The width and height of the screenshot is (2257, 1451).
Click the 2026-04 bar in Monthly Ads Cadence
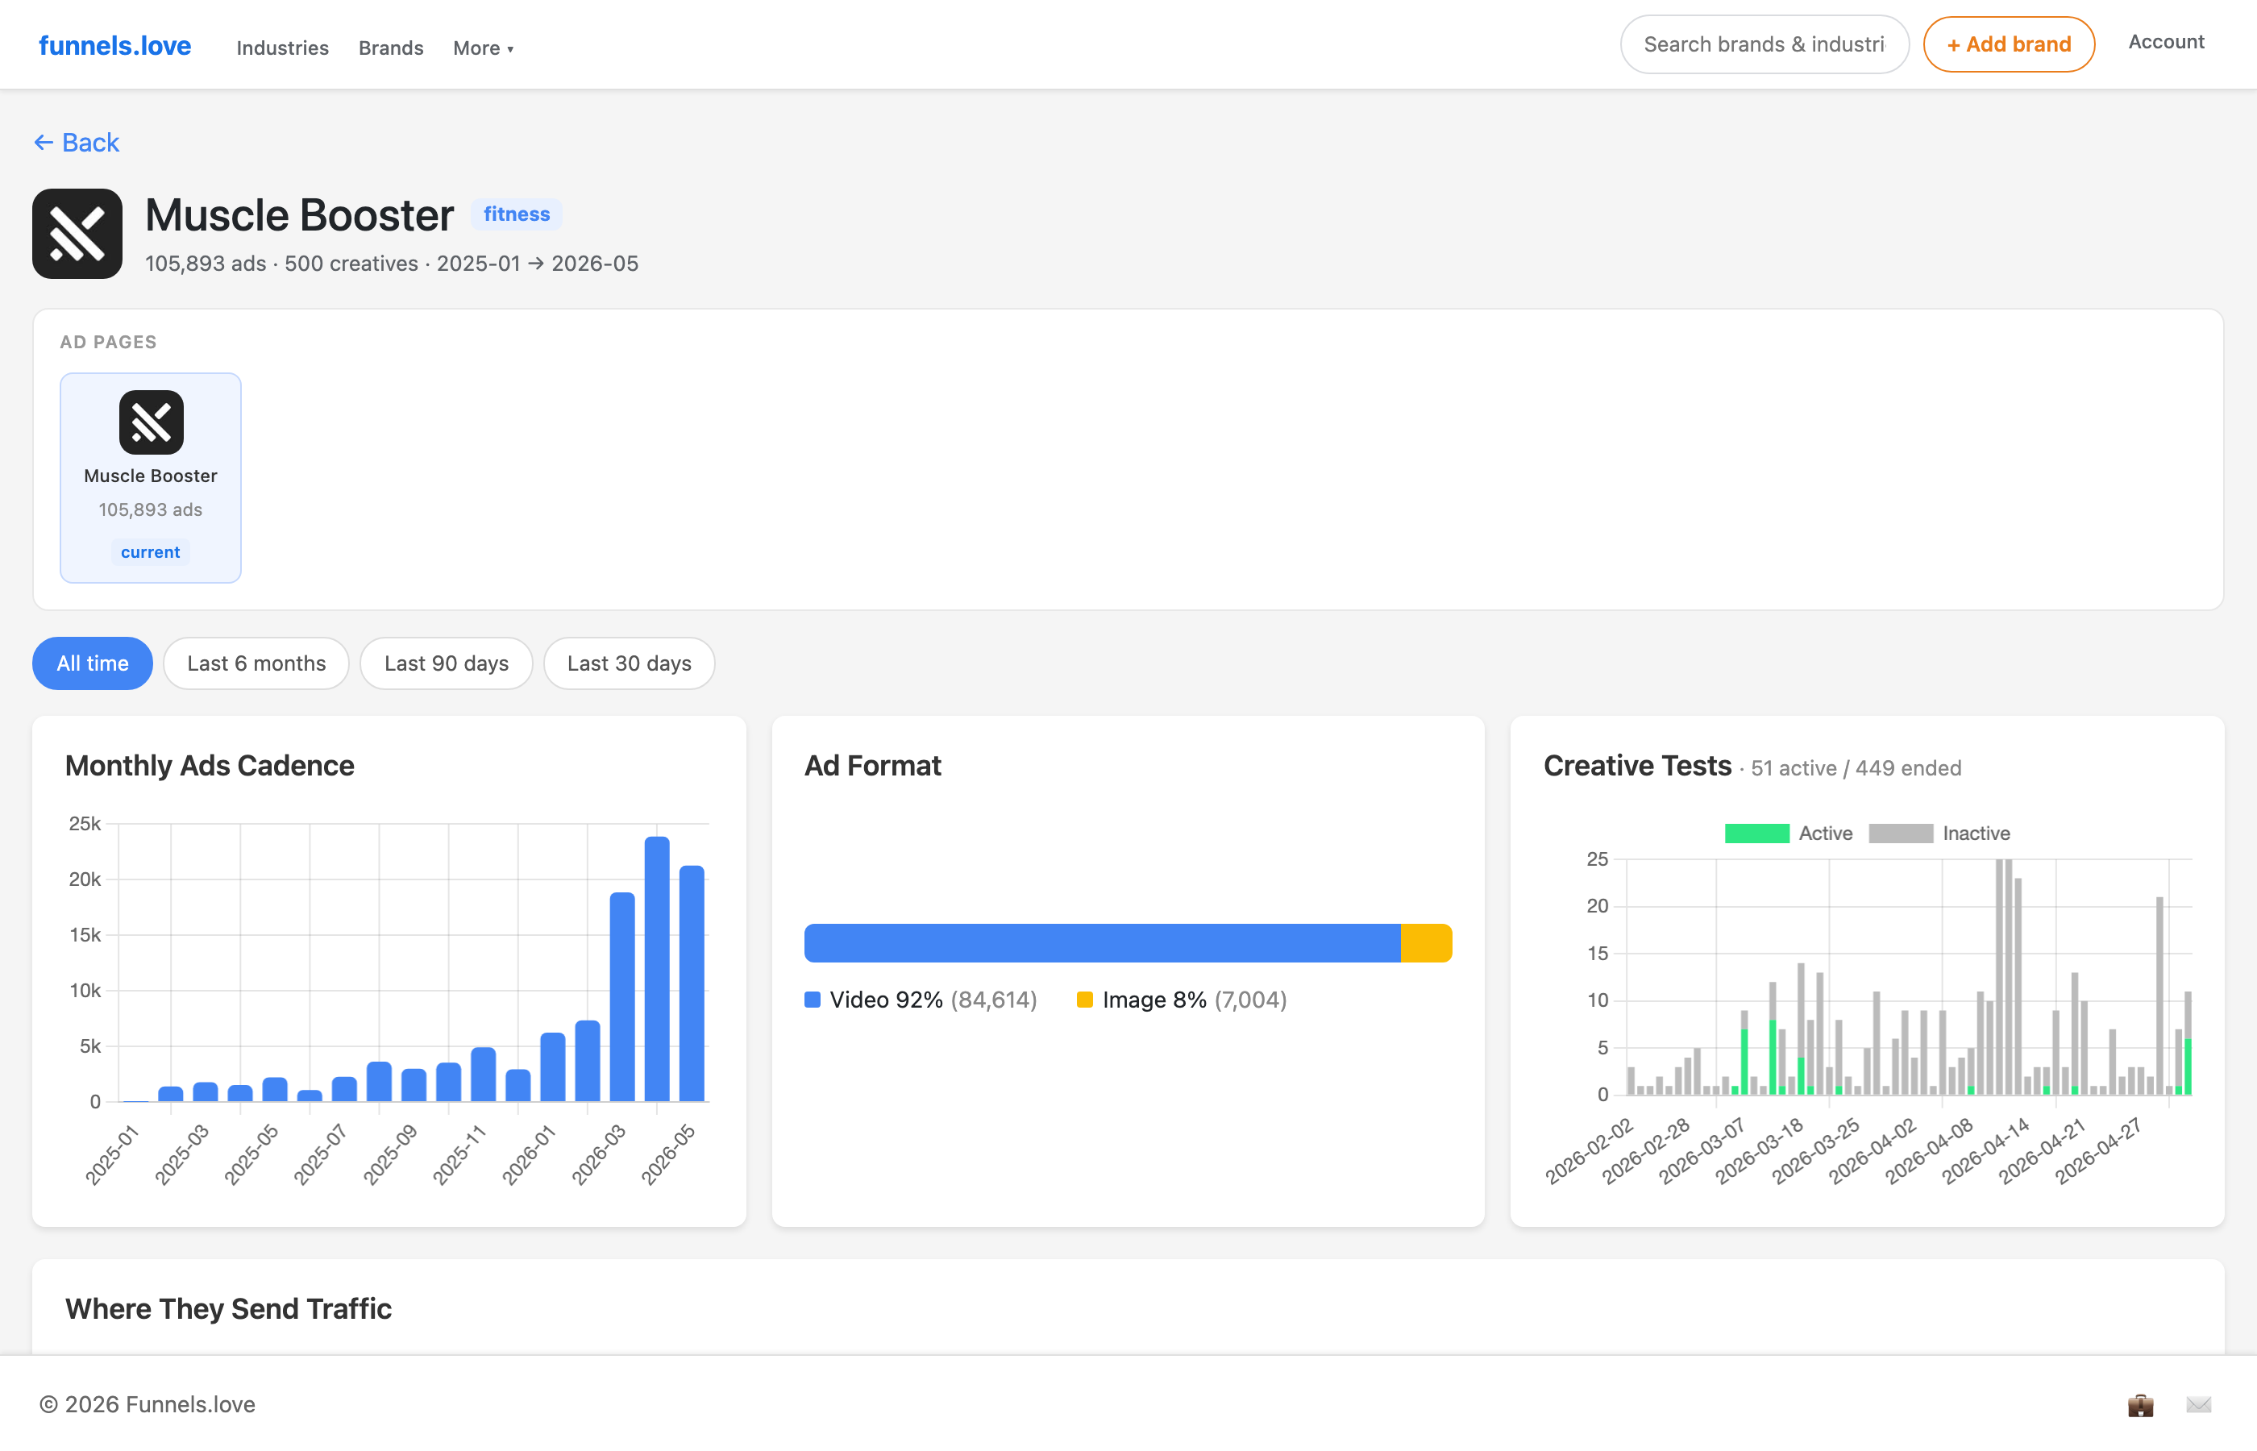[657, 969]
